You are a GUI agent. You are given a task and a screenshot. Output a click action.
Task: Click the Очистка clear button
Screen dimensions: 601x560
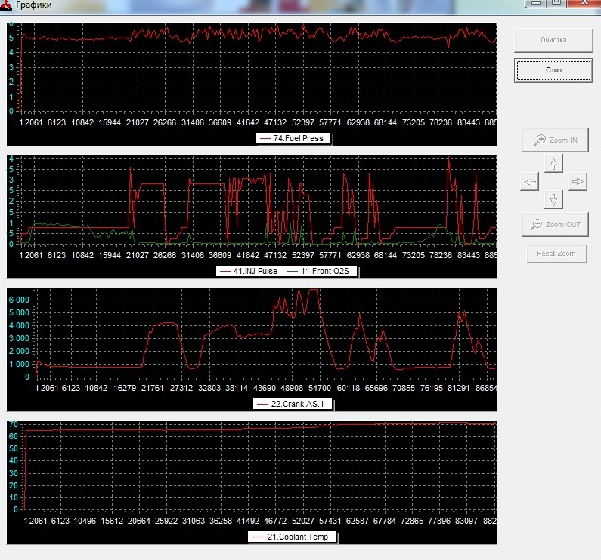point(553,40)
